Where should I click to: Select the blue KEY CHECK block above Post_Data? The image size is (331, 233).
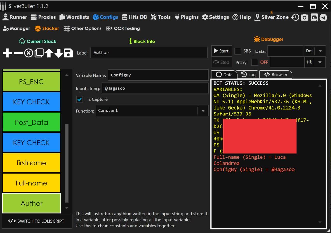31,102
